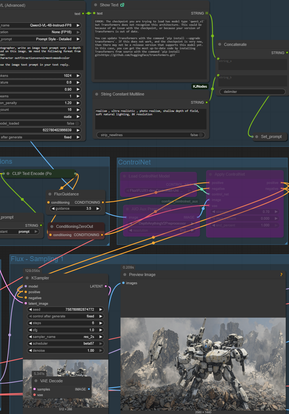This screenshot has width=289, height=414.
Task: Increase KSampler seed with right arrow
Action: point(100,310)
